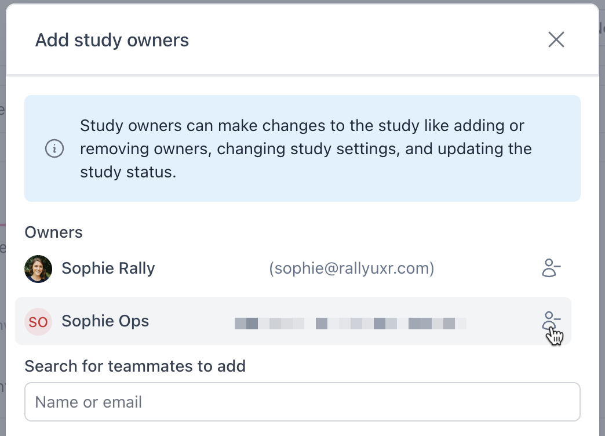Remove Sophie Rally from owners
Viewport: 605px width, 436px height.
click(x=551, y=268)
